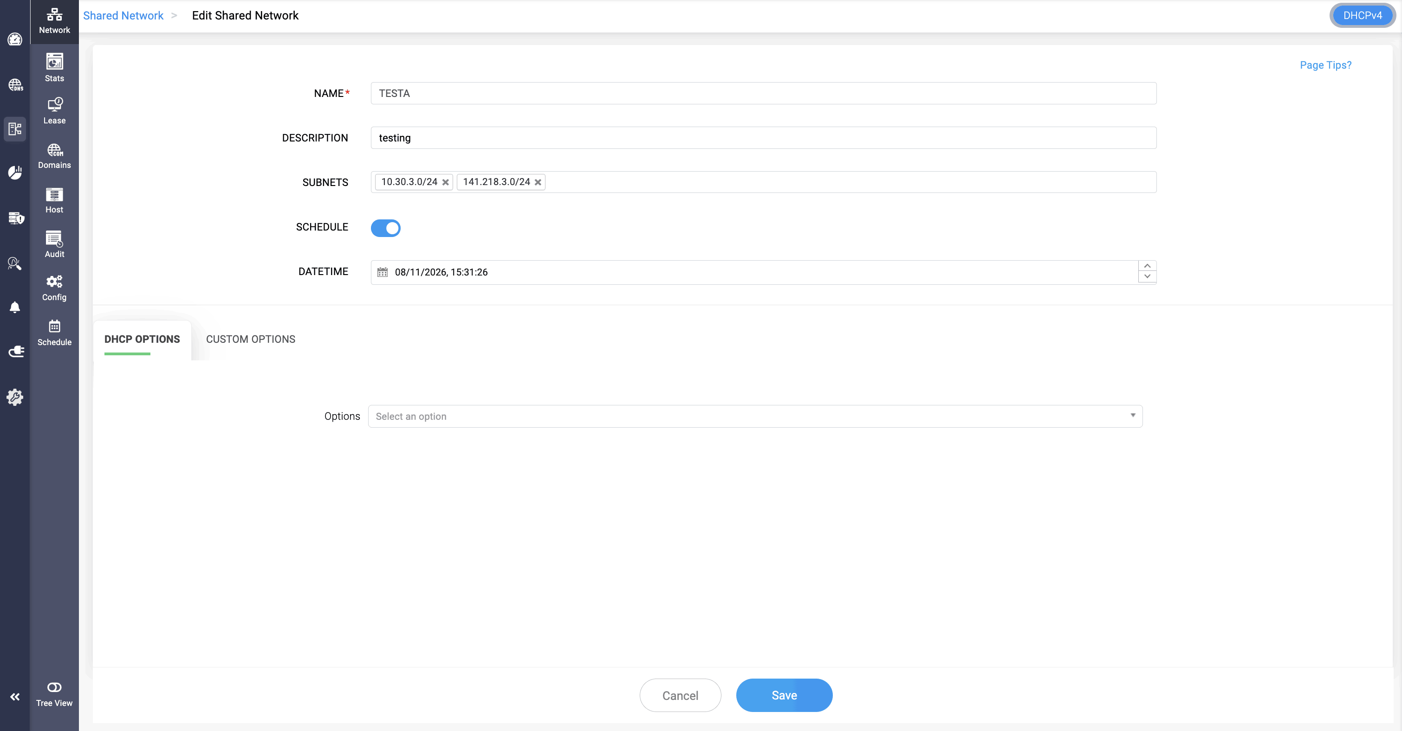Open the Domains section
1402x731 pixels.
coord(54,156)
